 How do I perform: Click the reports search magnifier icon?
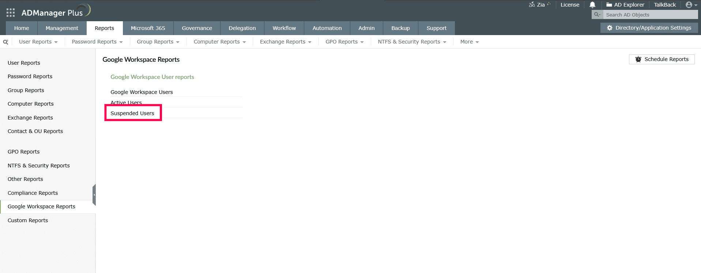click(5, 42)
